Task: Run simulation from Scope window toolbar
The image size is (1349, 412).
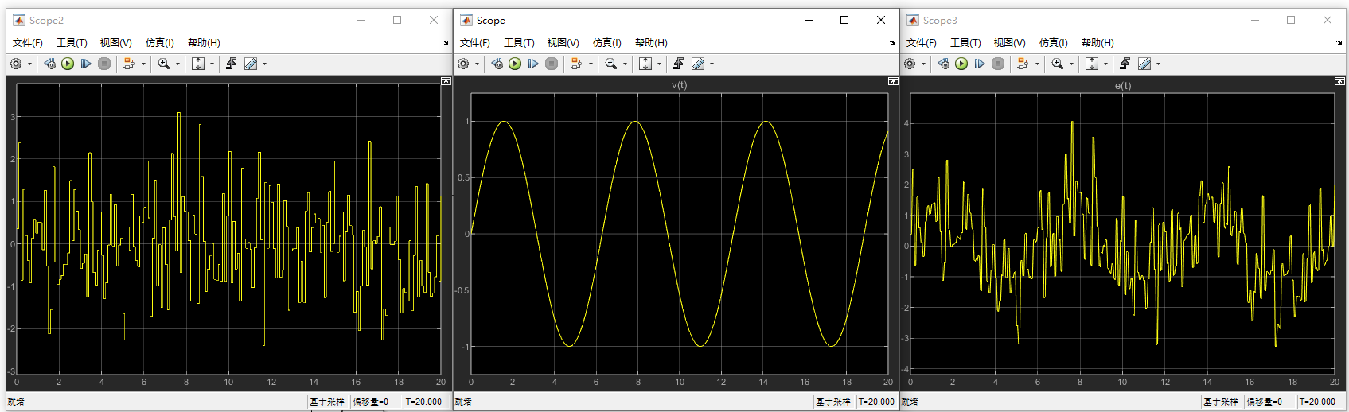Action: click(x=515, y=64)
